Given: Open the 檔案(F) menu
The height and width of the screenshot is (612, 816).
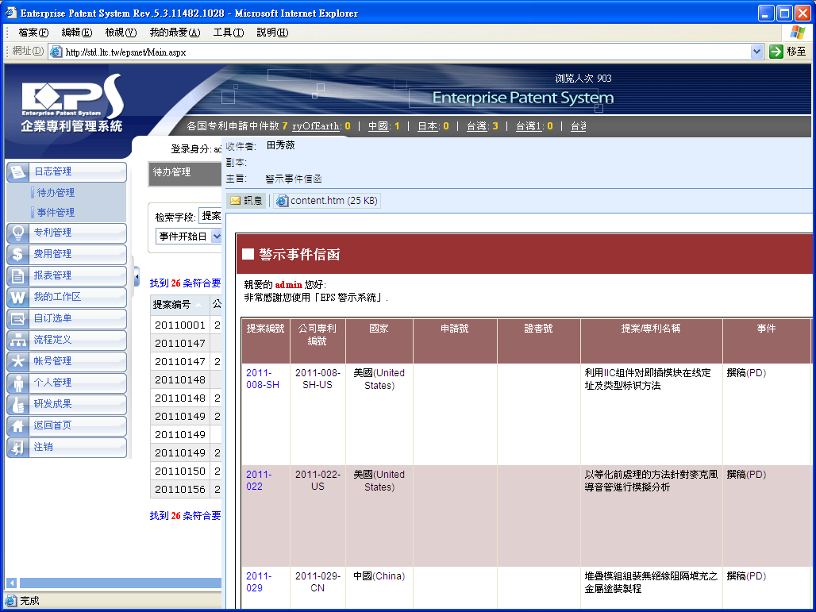Looking at the screenshot, I should click(x=33, y=33).
